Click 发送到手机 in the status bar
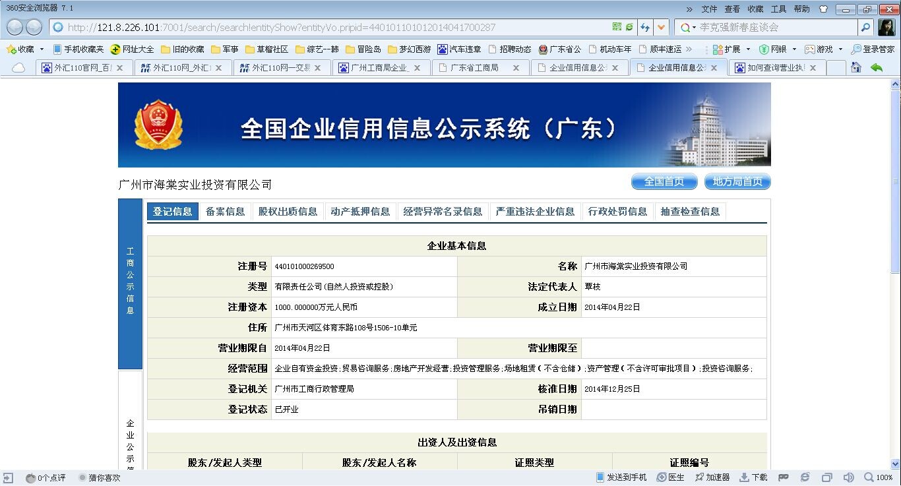 [x=621, y=477]
